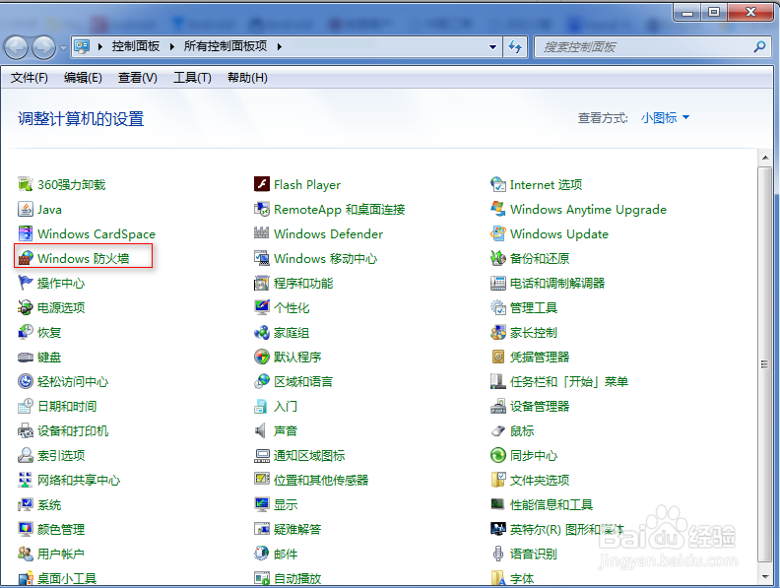Open the Windows CardSpace icon
This screenshot has width=780, height=588.
coord(26,233)
